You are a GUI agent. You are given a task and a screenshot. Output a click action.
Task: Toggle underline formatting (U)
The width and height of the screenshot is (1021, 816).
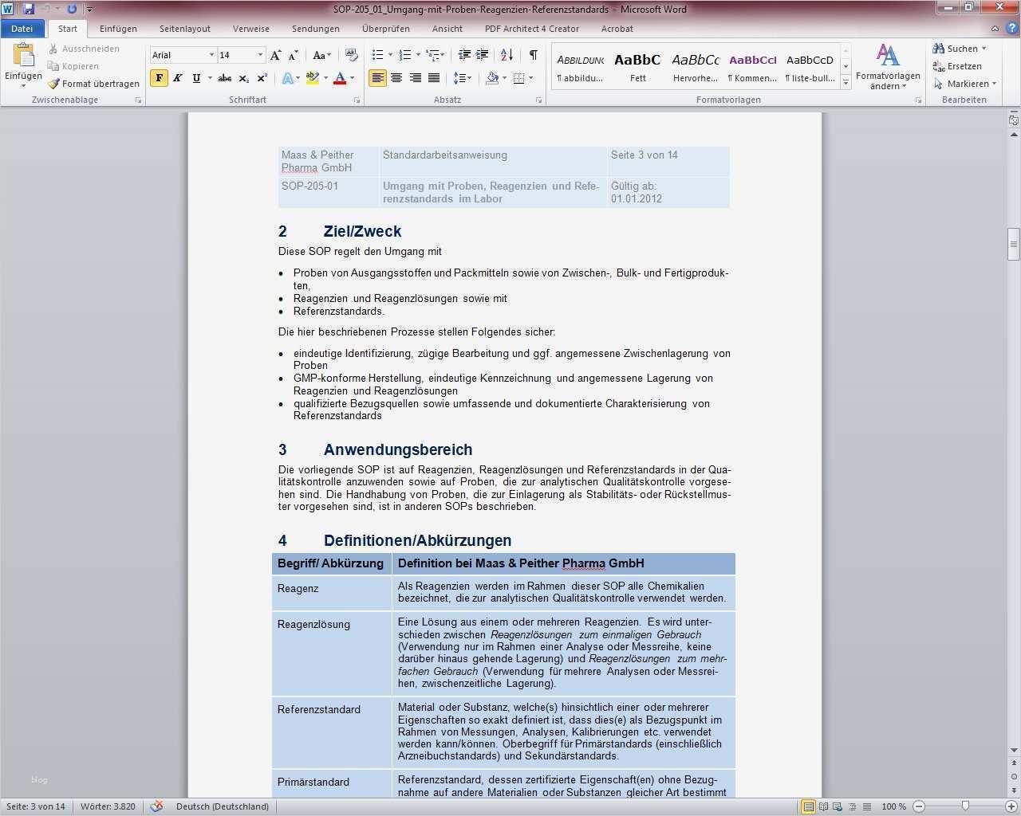[x=196, y=78]
